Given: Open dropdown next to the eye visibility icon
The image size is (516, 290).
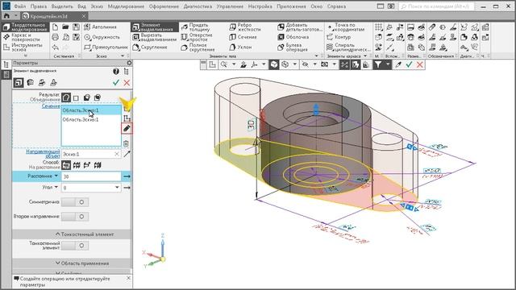Looking at the screenshot, I should pyautogui.click(x=314, y=64).
